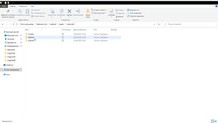This screenshot has height=123, width=218.
Task: Click the New folder icon
Action: 88,11
